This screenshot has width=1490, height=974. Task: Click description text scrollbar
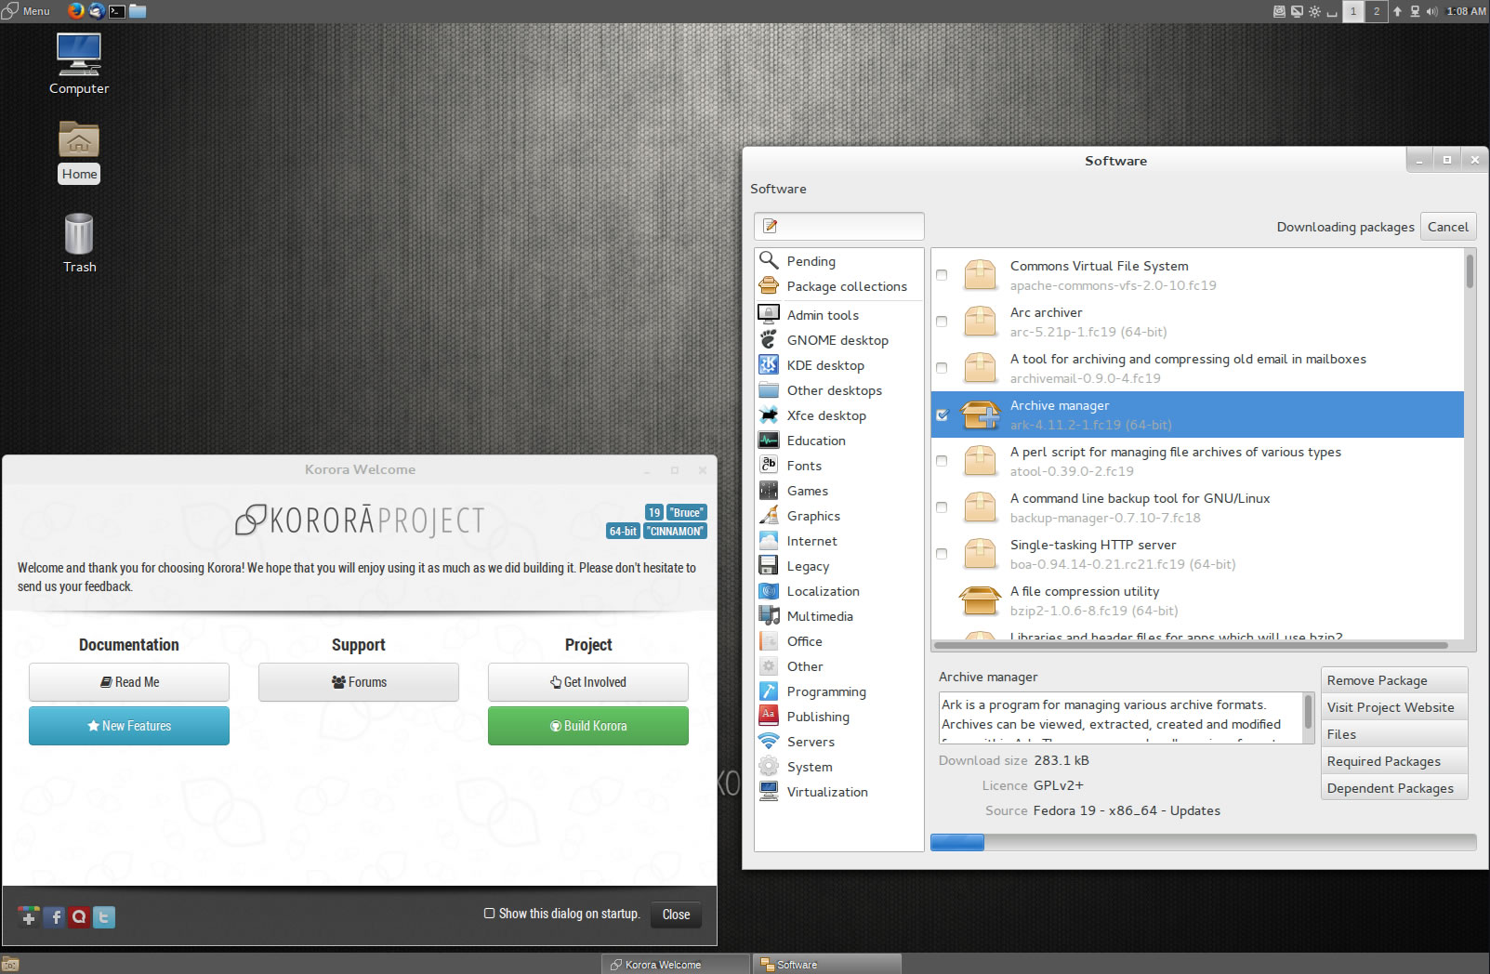pos(1309,712)
